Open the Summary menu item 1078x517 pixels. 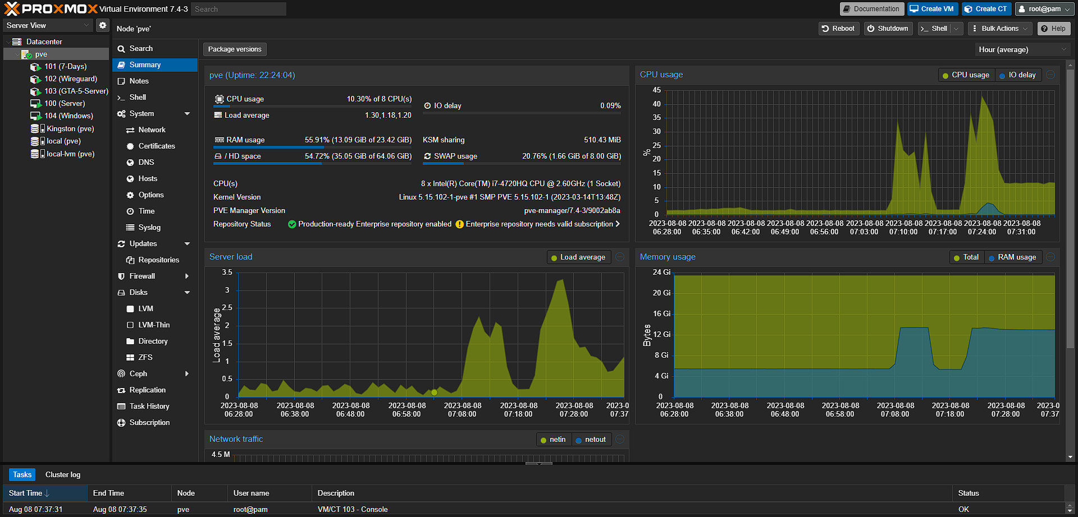(x=155, y=65)
